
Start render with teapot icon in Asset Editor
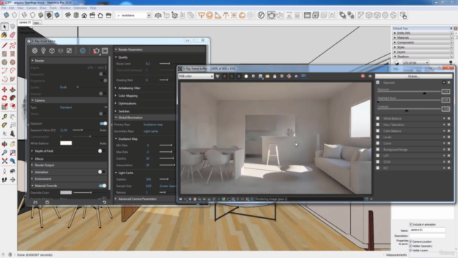tap(96, 51)
